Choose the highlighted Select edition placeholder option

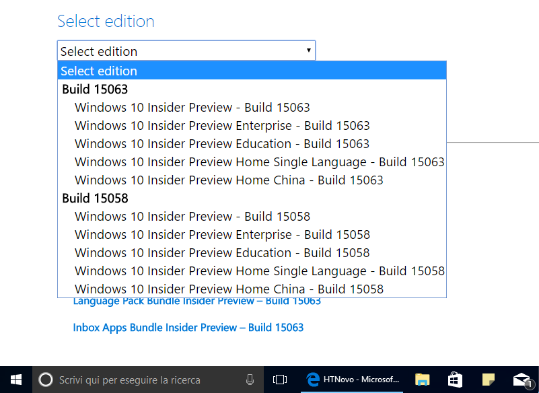pos(252,71)
